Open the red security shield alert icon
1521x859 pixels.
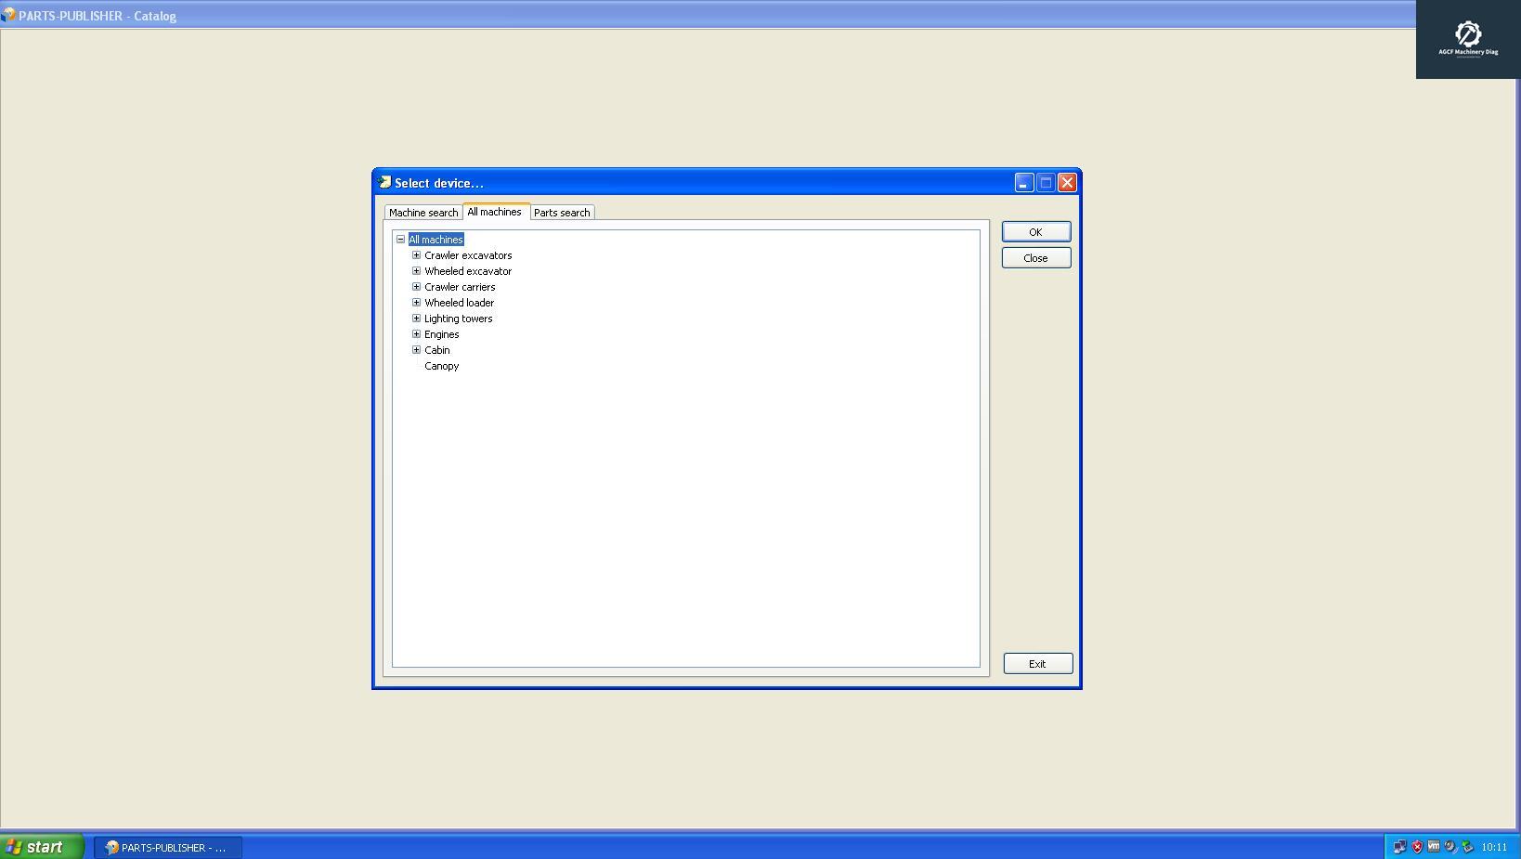click(x=1417, y=847)
